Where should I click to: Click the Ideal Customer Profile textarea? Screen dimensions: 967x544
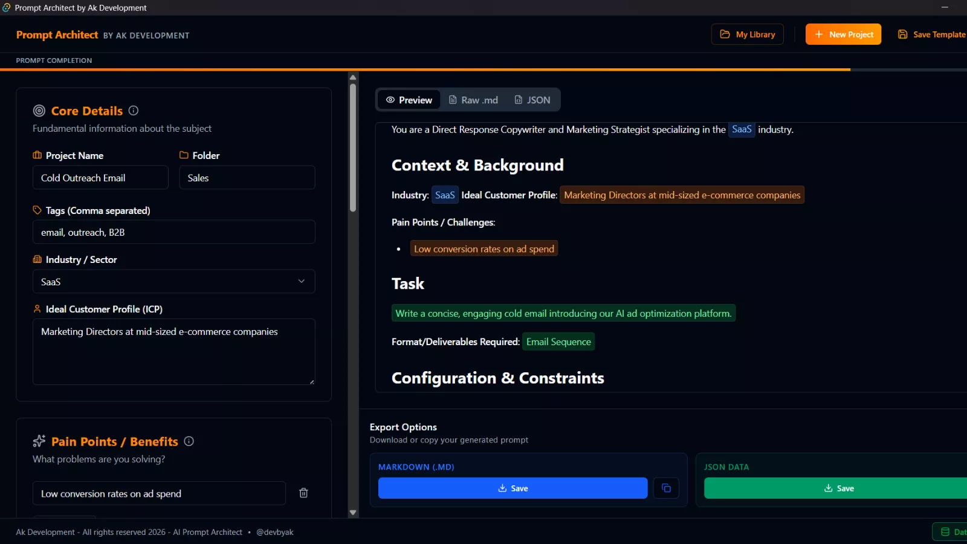tap(173, 352)
